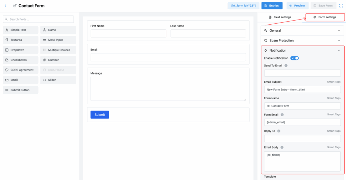
Task: Go back using the left arrow icon
Action: [5, 6]
